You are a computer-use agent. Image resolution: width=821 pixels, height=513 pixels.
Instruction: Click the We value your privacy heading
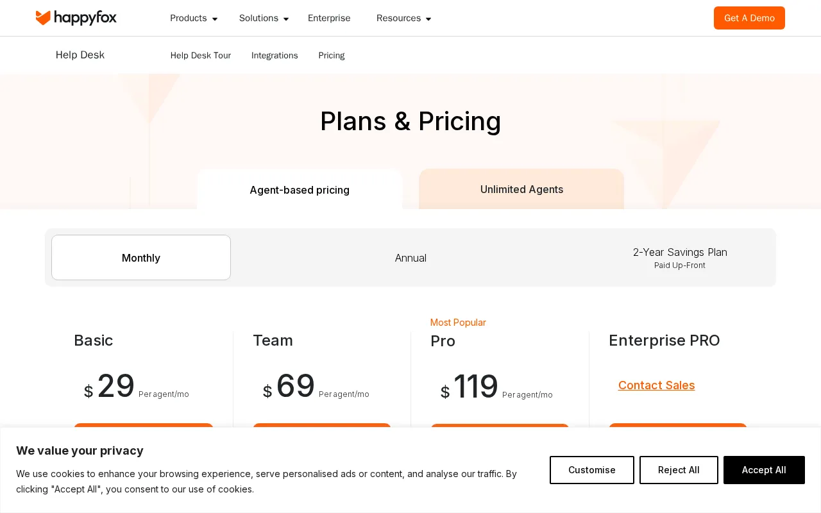click(80, 451)
